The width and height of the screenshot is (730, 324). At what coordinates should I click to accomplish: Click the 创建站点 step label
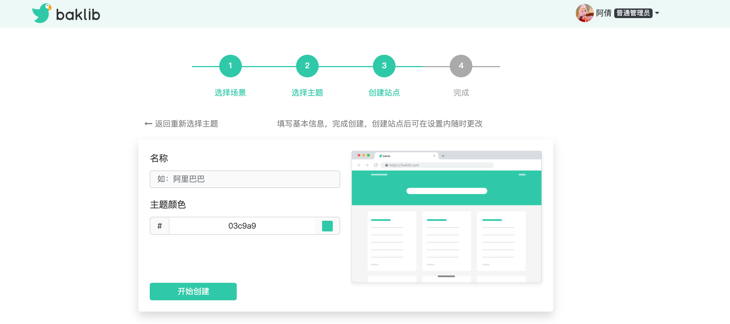(x=384, y=93)
